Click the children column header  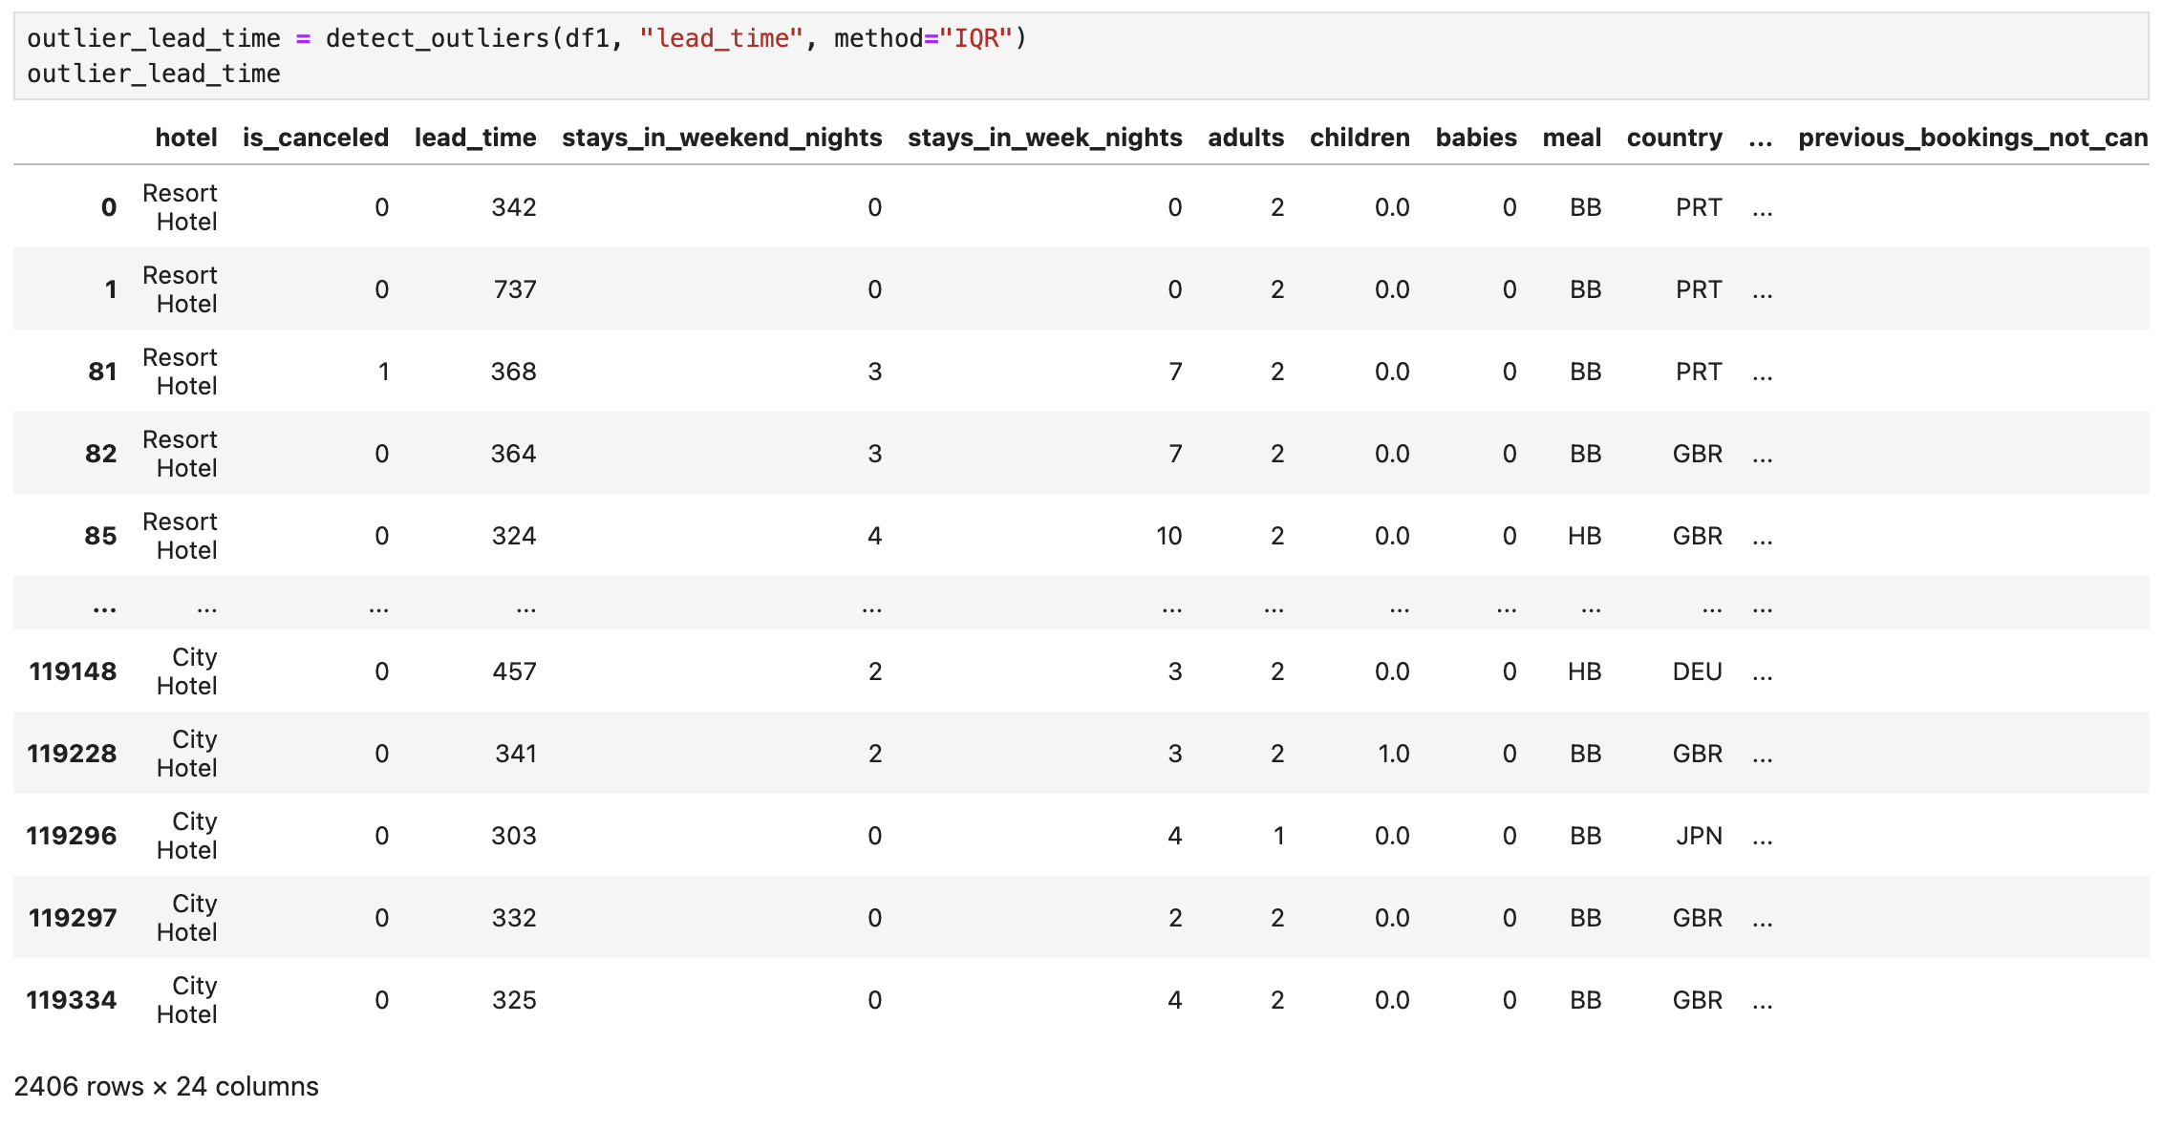pyautogui.click(x=1359, y=138)
